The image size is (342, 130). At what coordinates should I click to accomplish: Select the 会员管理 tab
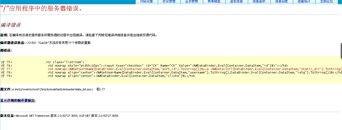coord(191,2)
